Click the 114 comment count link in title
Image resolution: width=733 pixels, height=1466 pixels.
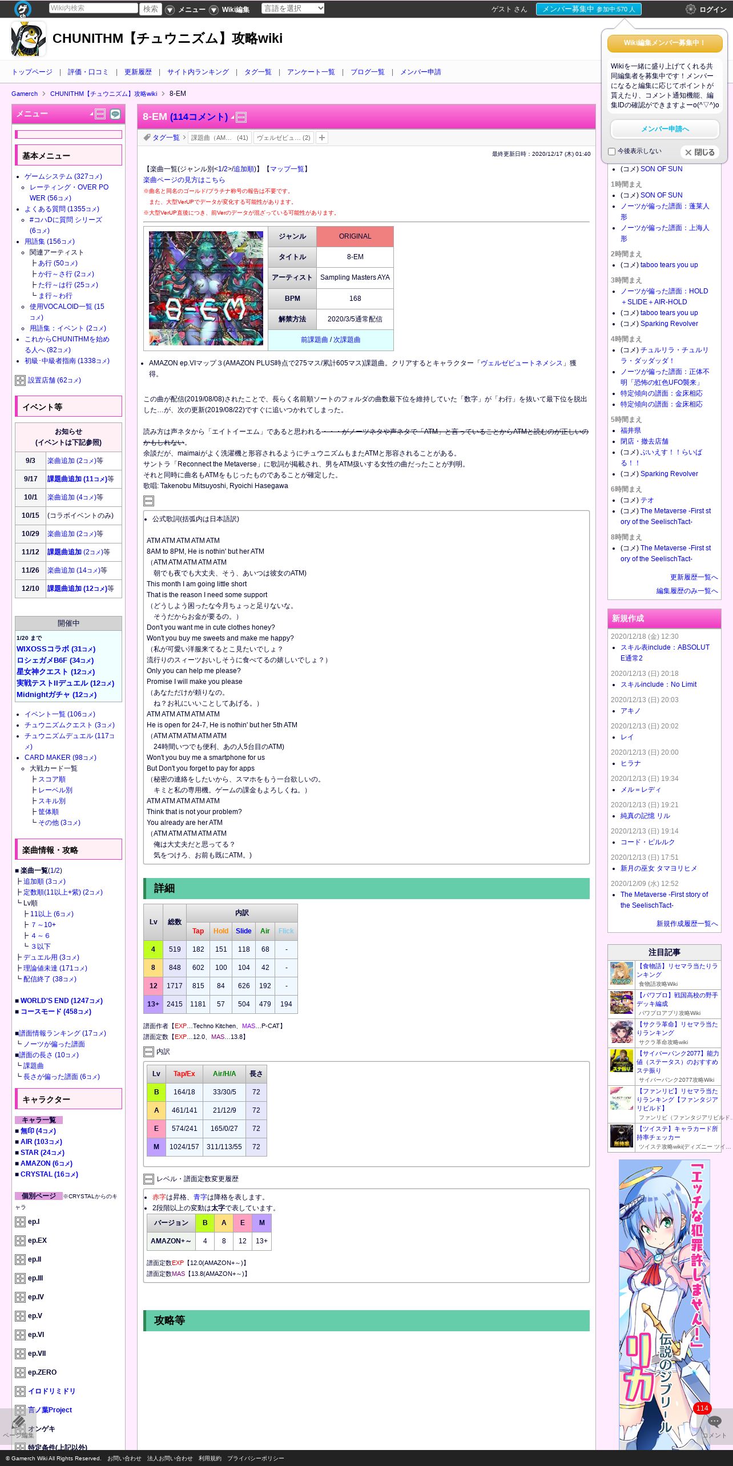click(x=199, y=117)
